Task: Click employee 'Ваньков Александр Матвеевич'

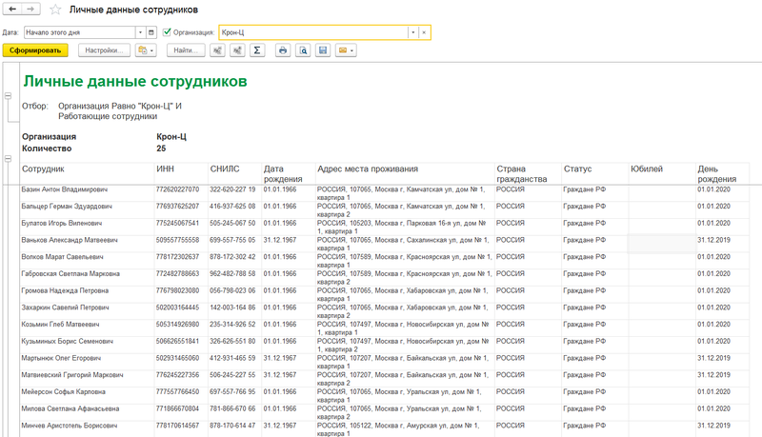Action: point(69,240)
